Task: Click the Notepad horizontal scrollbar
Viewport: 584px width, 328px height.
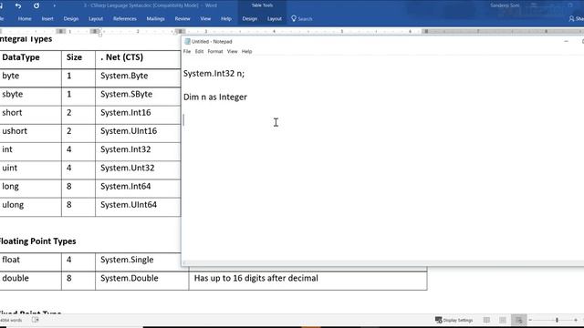Action: pos(382,263)
